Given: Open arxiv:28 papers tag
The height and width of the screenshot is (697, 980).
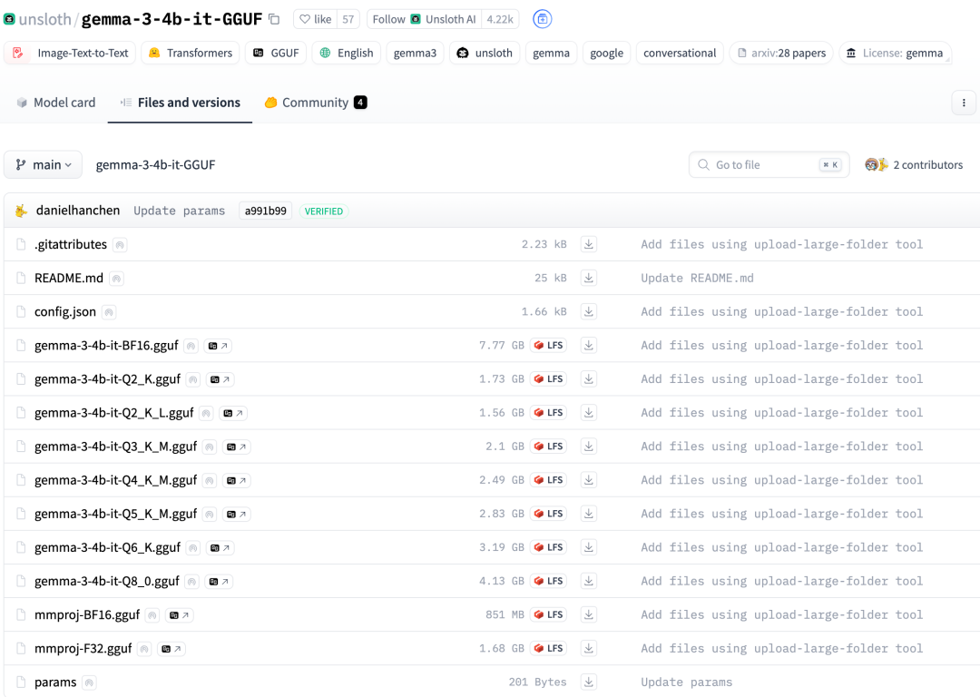Looking at the screenshot, I should point(781,54).
